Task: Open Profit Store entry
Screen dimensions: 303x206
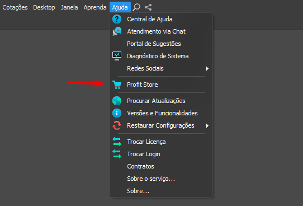Action: point(162,85)
